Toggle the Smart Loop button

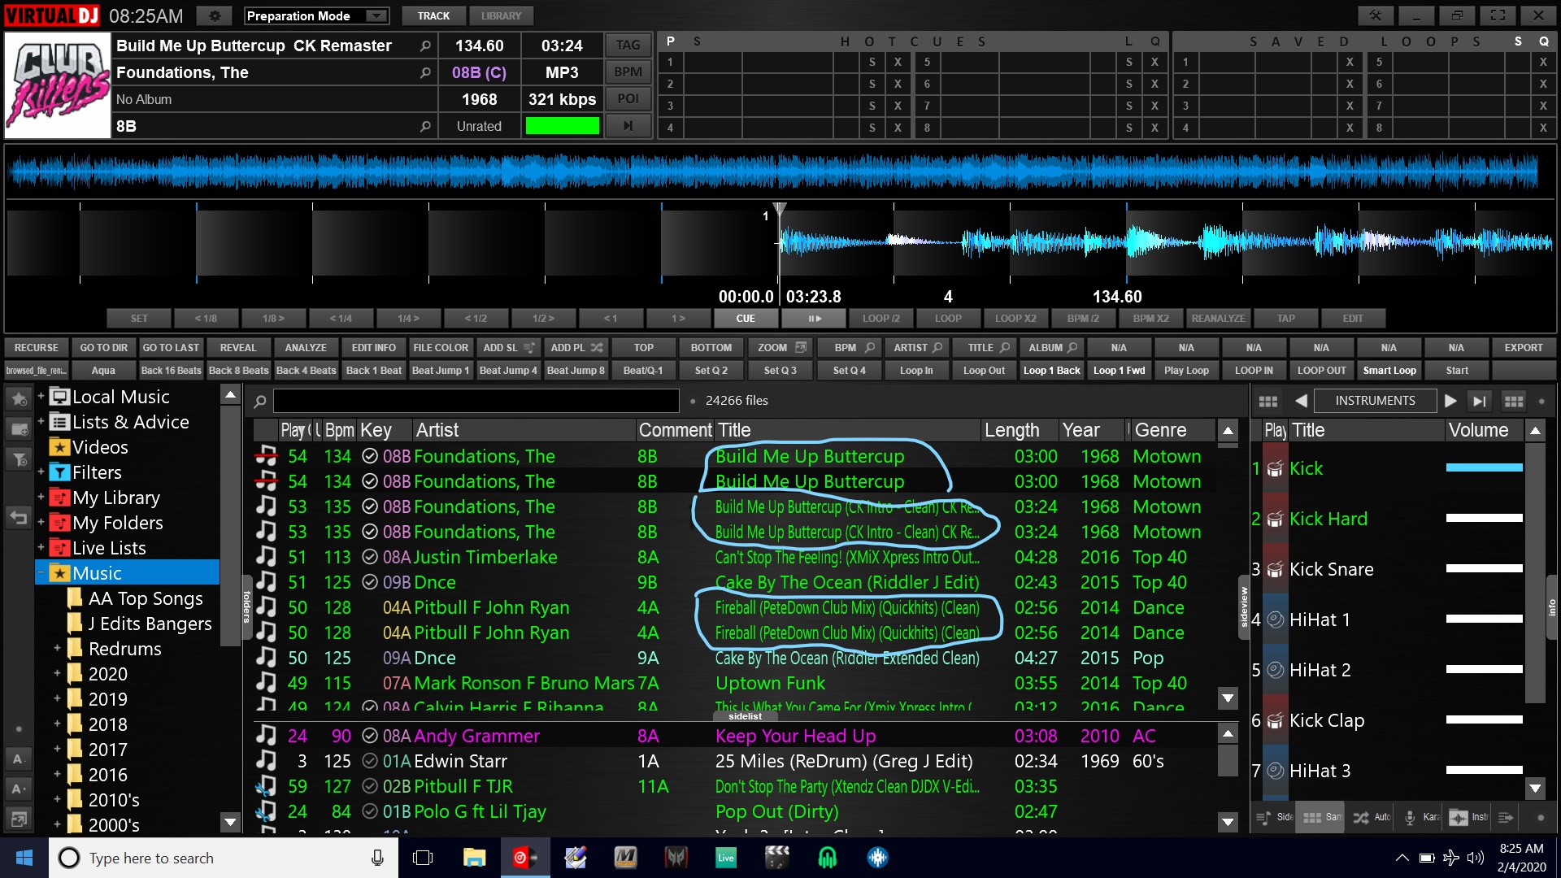pyautogui.click(x=1389, y=371)
